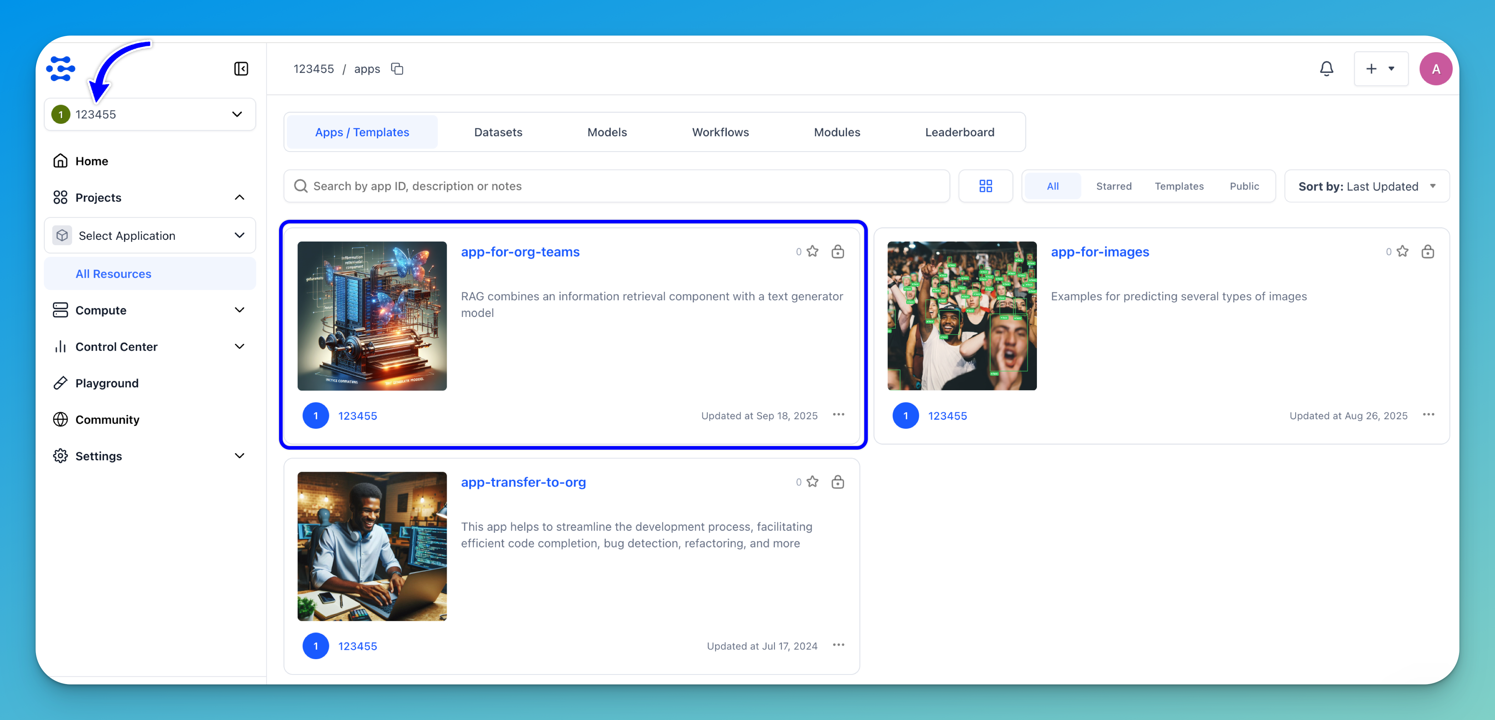Click the Clarifai logo icon

[x=61, y=69]
